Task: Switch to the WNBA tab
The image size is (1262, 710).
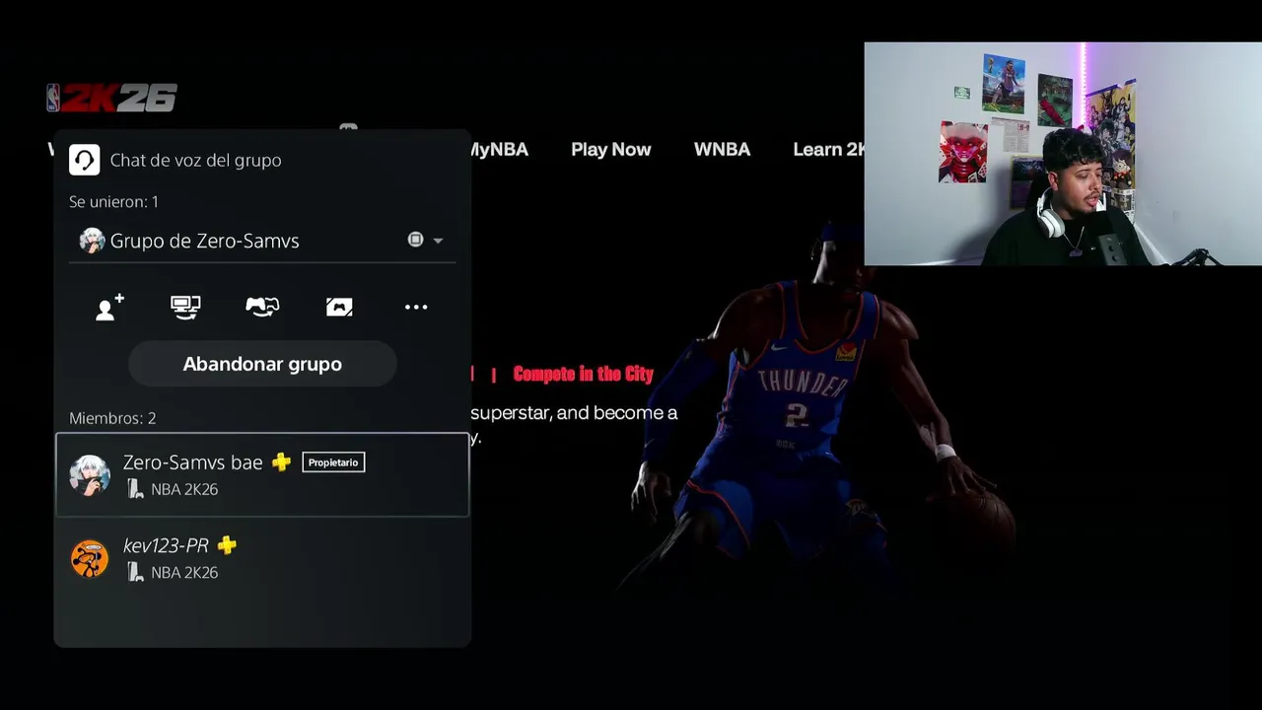Action: 722,149
